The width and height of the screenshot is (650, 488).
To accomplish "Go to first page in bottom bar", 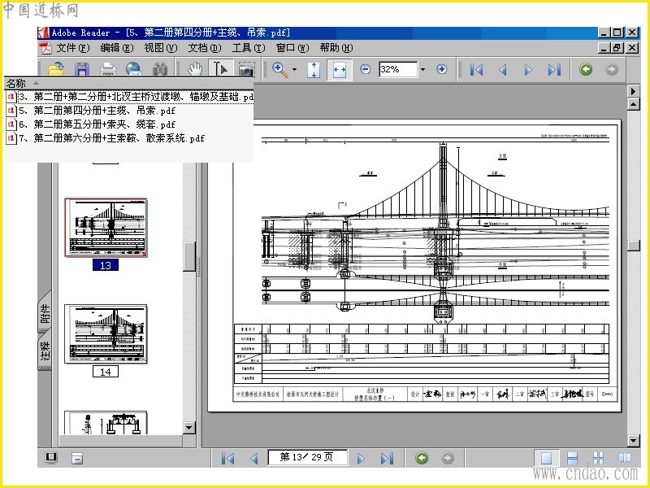I will tap(227, 458).
